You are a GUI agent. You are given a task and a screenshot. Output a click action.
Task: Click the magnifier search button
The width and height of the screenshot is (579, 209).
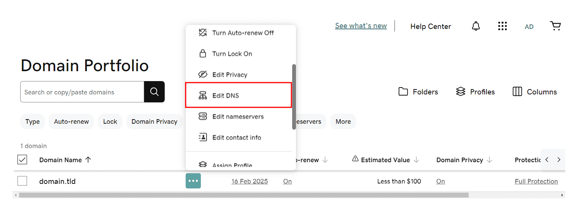[154, 92]
